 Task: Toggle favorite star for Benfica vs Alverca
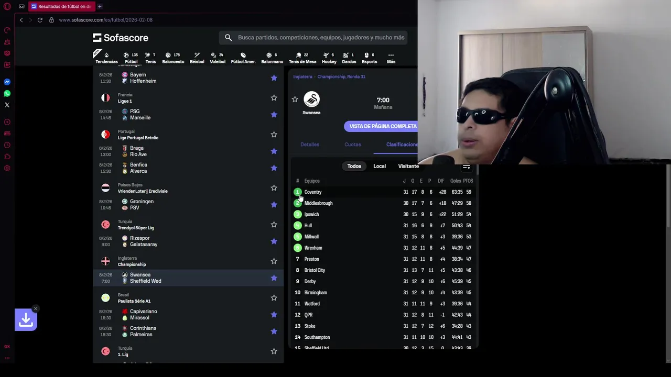click(x=274, y=168)
